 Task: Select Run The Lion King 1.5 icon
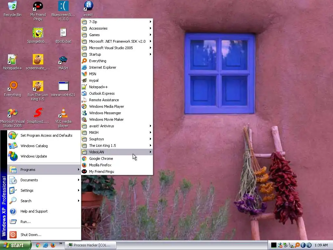(38, 91)
